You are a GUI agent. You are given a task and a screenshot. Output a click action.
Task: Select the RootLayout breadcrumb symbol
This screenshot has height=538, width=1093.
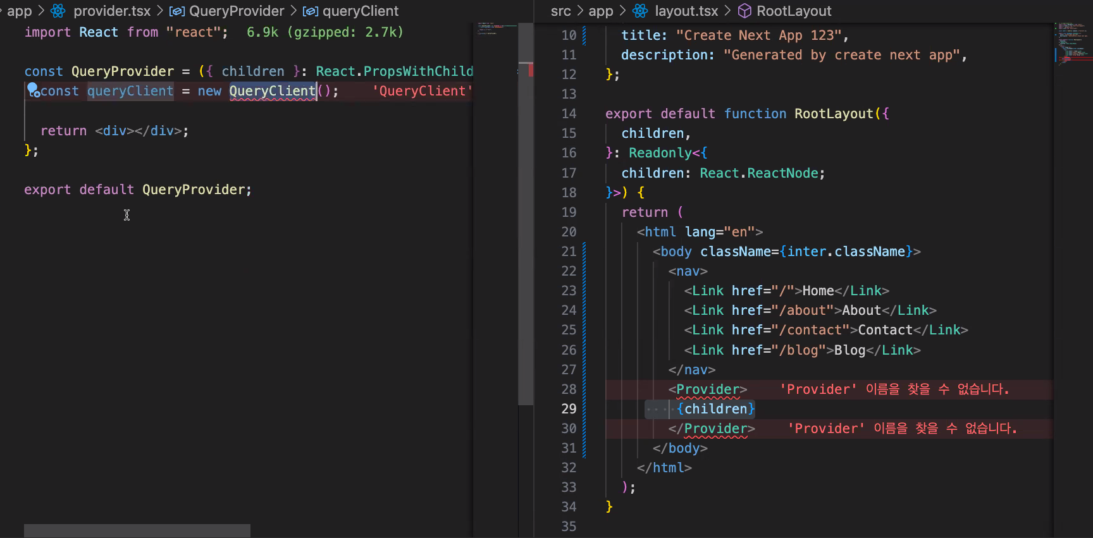tap(794, 11)
